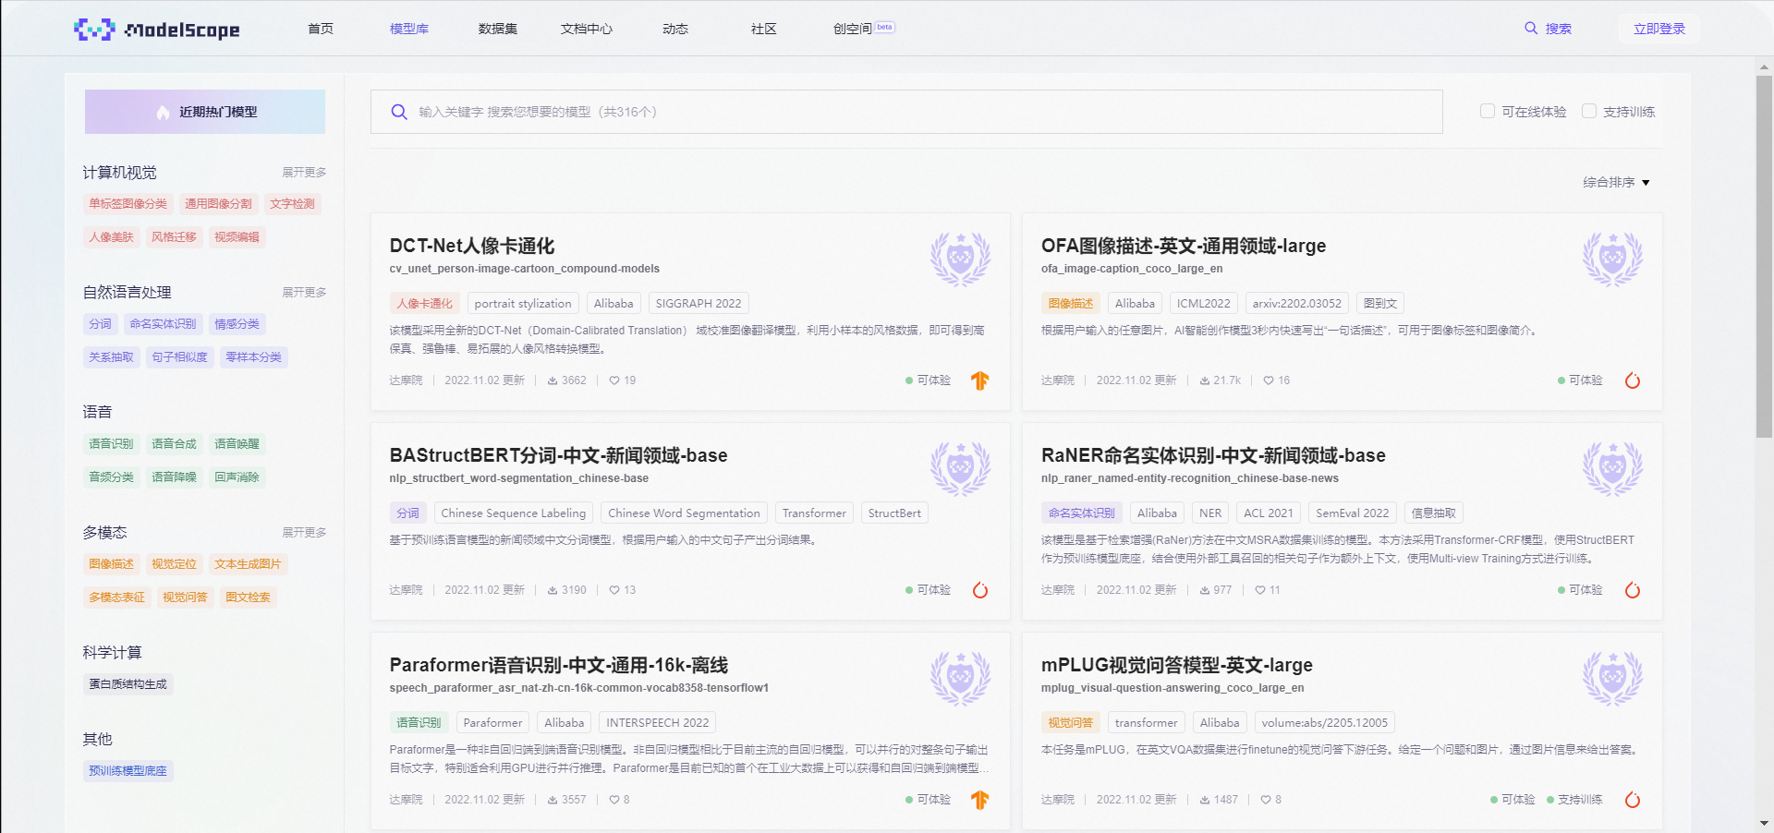Pick the 情感分类 tag in the sidebar
This screenshot has height=833, width=1774.
(237, 324)
